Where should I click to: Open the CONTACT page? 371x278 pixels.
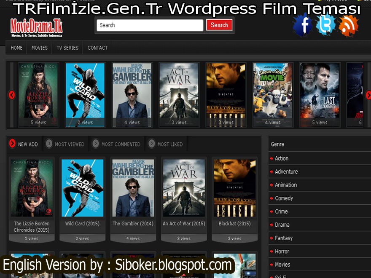(97, 48)
